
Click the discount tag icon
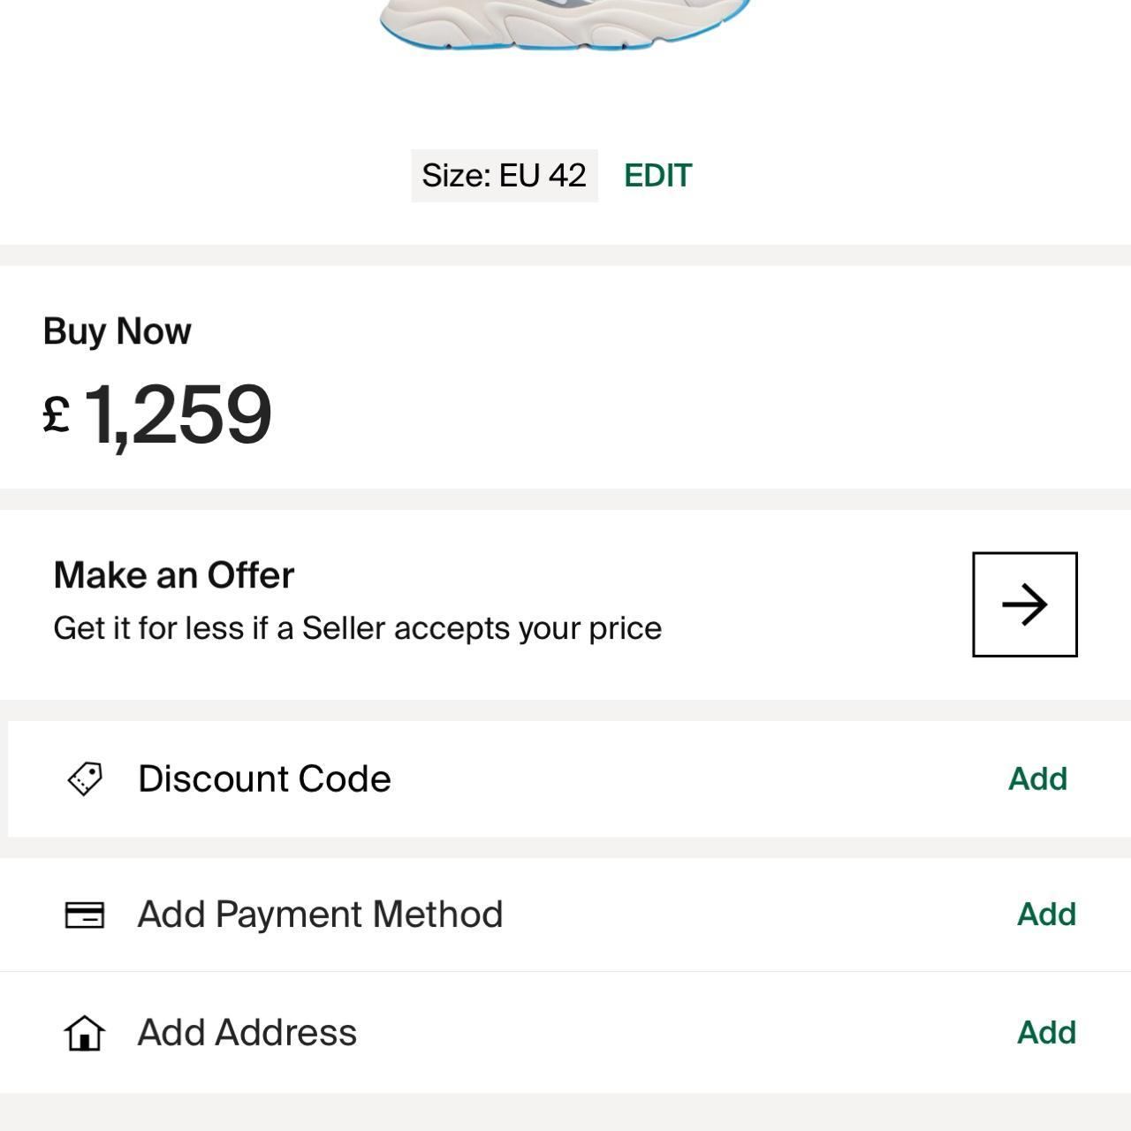(85, 778)
